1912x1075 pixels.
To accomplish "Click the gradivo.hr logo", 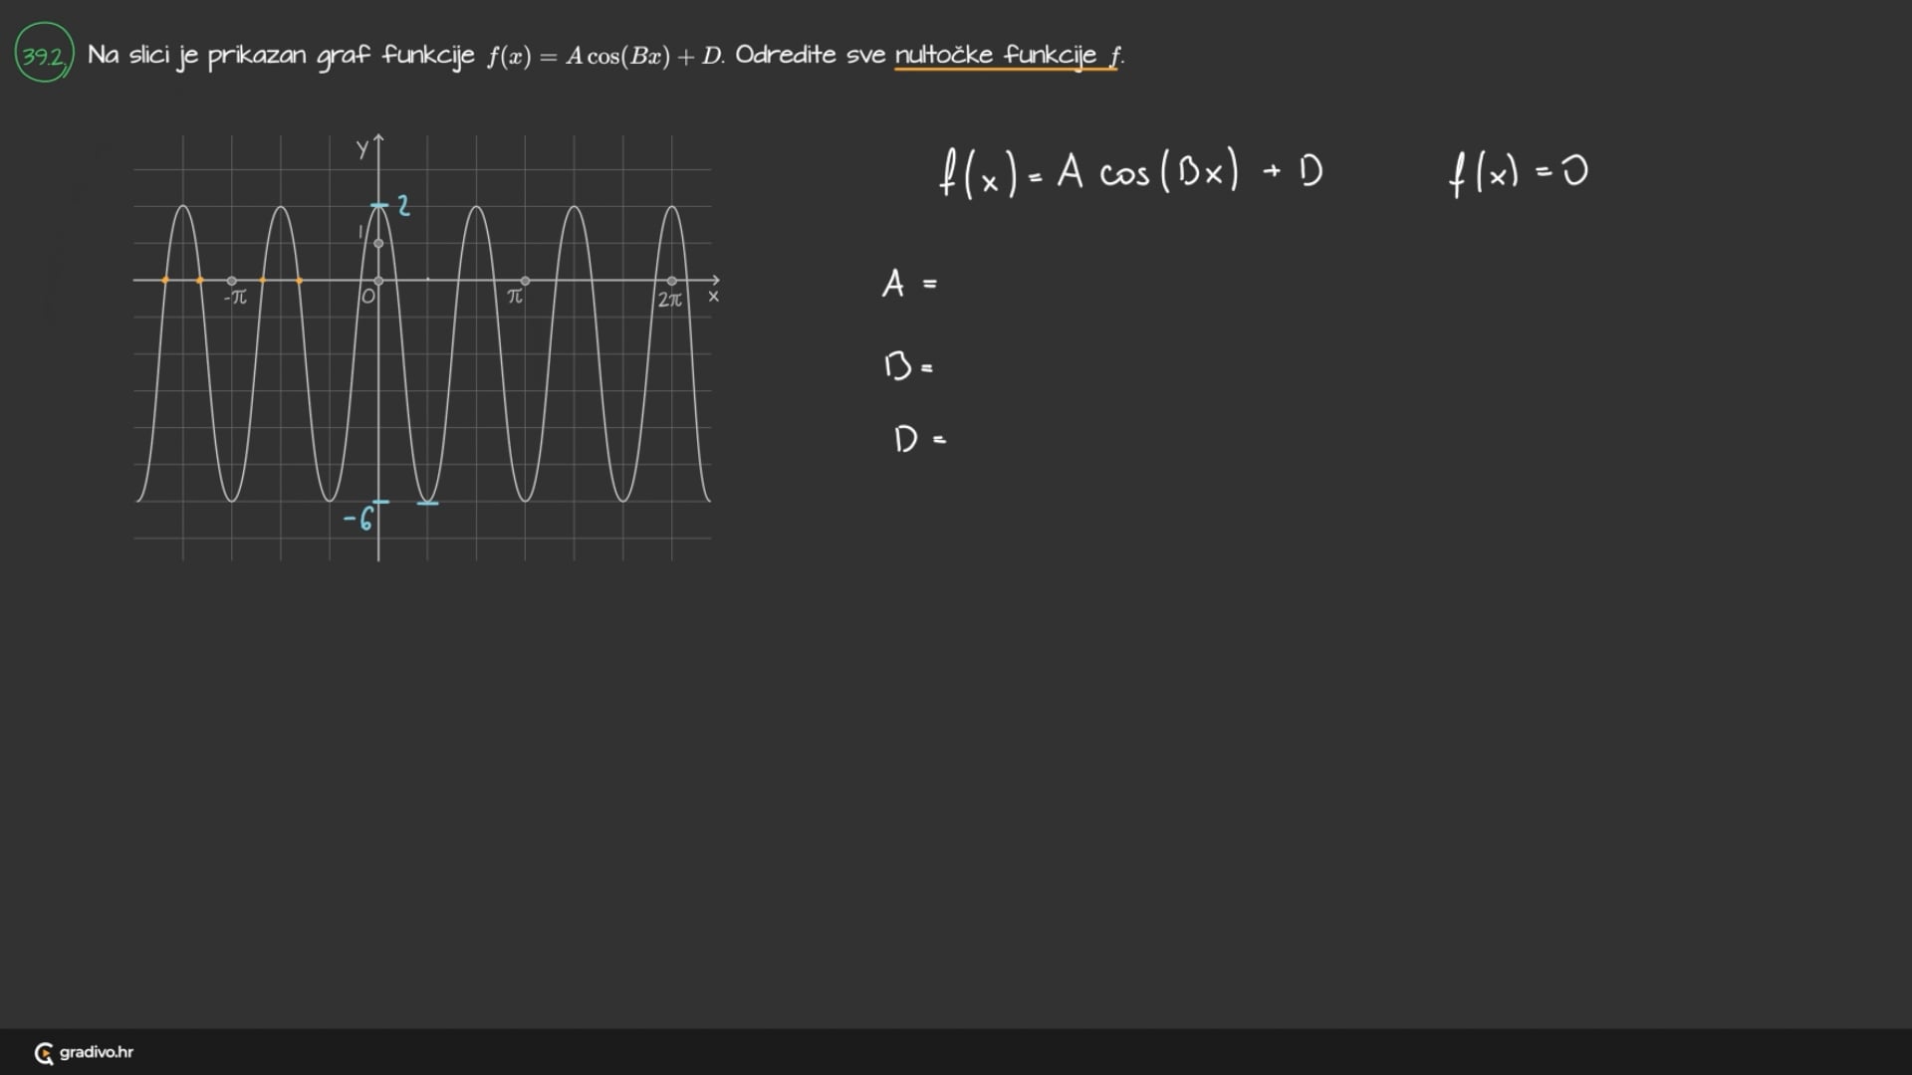I will tap(84, 1052).
